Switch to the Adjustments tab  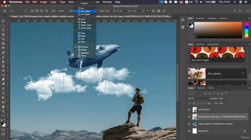point(213,44)
